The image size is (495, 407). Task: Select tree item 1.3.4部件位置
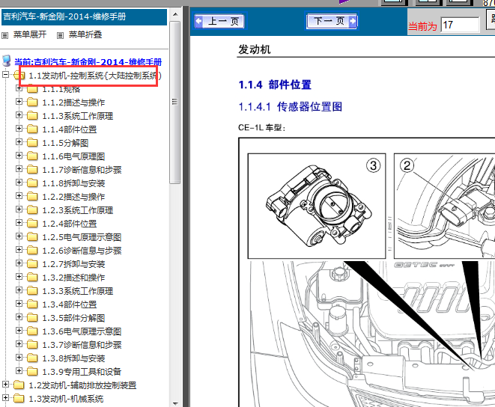tap(70, 305)
